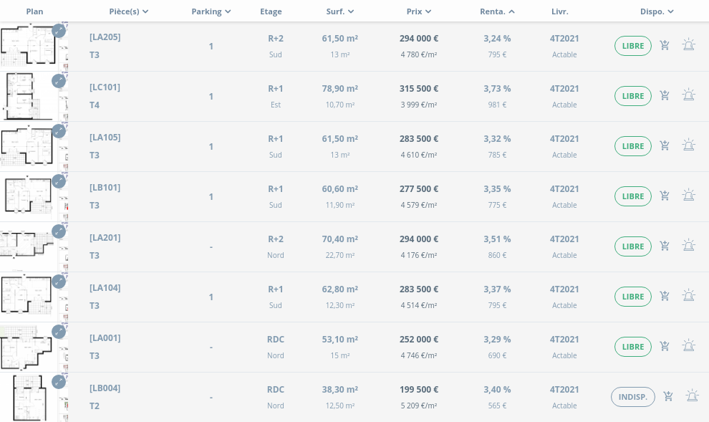Open the Parking column filter
709x422 pixels.
pos(211,11)
